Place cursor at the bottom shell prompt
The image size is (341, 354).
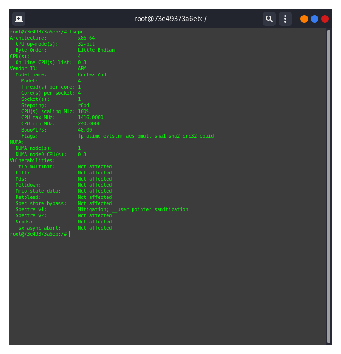(69, 234)
